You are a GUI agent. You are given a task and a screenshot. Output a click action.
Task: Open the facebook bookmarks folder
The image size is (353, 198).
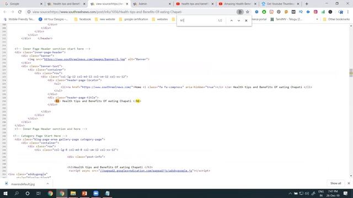(x=82, y=19)
